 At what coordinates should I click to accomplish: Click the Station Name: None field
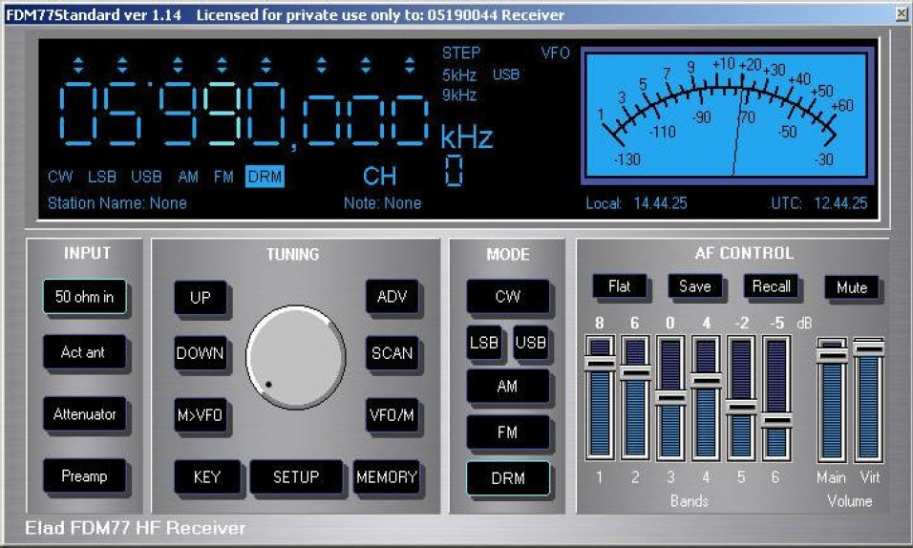117,203
